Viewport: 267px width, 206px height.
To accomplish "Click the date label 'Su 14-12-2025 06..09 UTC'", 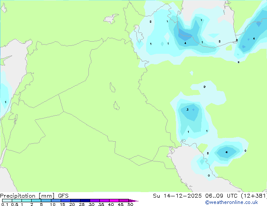I will coord(195,196).
